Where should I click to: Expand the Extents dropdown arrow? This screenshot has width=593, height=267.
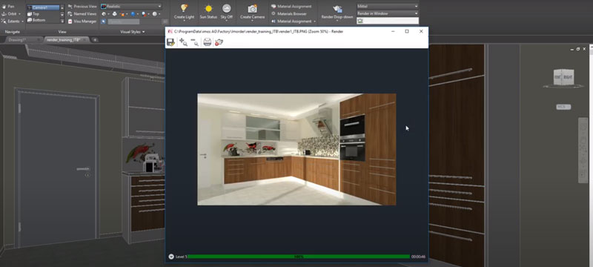pyautogui.click(x=23, y=22)
